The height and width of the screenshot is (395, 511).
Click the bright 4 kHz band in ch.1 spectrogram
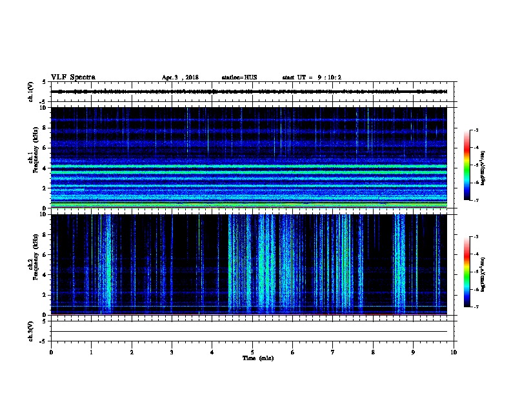tap(249, 167)
